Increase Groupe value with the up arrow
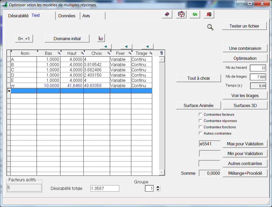Viewport: 272px width, 207px height. (158, 187)
